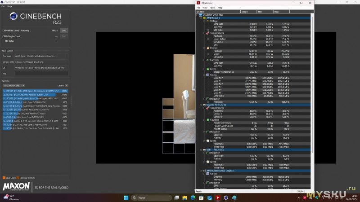Click the Speed disc icon under USB Flash Disk
The height and width of the screenshot is (202, 360).
tap(208, 162)
